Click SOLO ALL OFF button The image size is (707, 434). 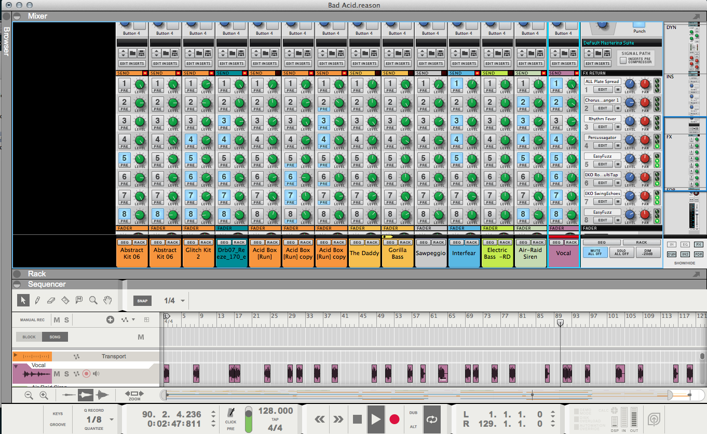click(621, 252)
